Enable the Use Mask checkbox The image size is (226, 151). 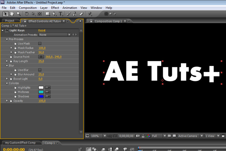(x=40, y=43)
